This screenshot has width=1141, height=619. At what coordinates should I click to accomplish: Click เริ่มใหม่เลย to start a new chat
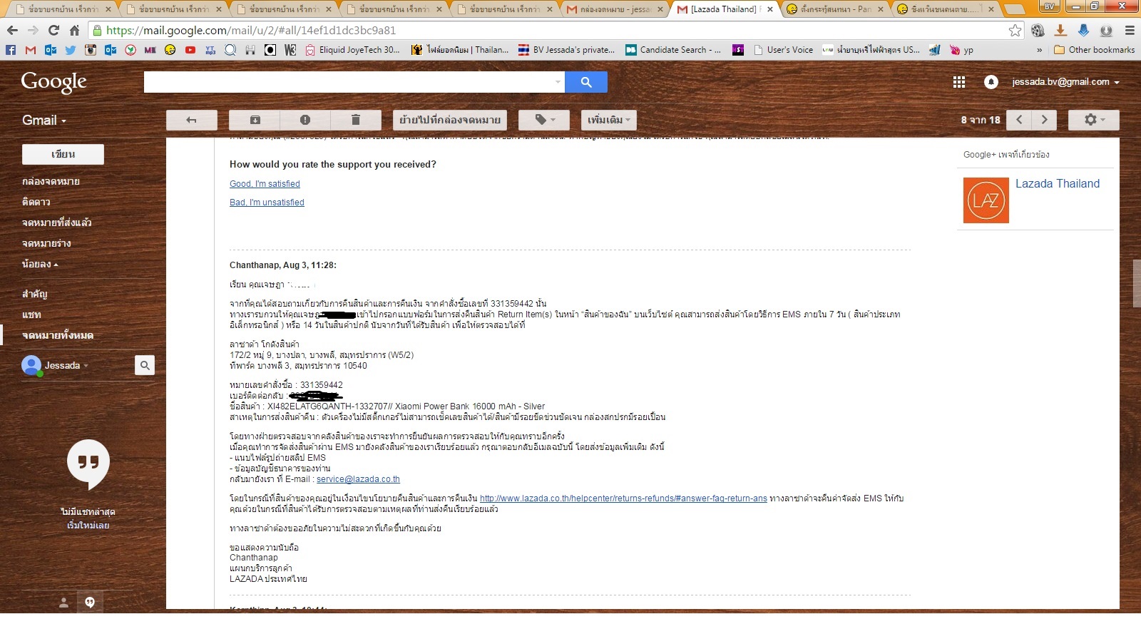pos(88,526)
